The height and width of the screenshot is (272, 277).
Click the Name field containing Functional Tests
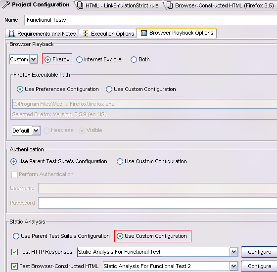pyautogui.click(x=150, y=20)
